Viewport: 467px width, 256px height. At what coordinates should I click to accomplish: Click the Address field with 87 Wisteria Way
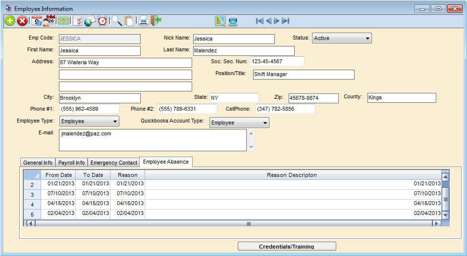tap(125, 63)
